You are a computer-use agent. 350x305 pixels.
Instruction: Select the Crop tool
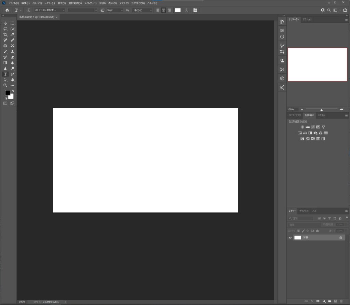5,35
